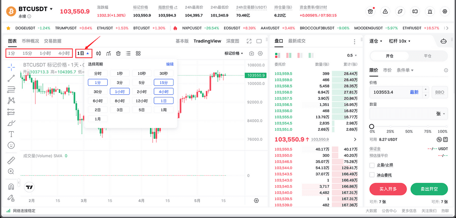Click the alert siren icon in header
This screenshot has width=456, height=218.
point(430,11)
